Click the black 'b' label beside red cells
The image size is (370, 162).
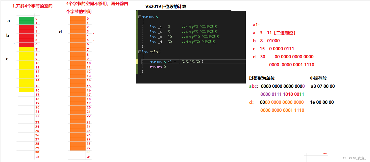[8, 35]
